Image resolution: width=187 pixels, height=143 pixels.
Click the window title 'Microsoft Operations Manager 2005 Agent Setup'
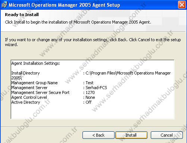tap(64, 5)
